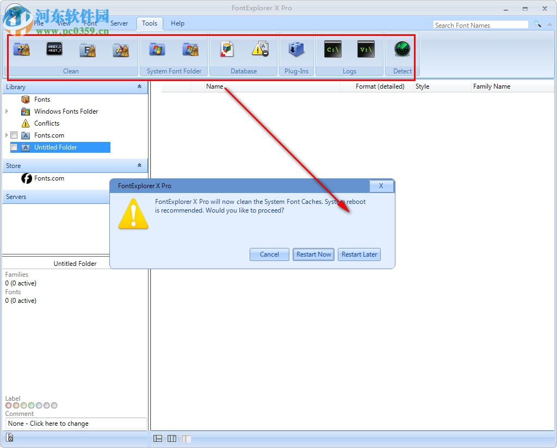Click the Windows-folder-with-broom icon in Clean group
Screen dimensions: 557x448
pos(22,49)
